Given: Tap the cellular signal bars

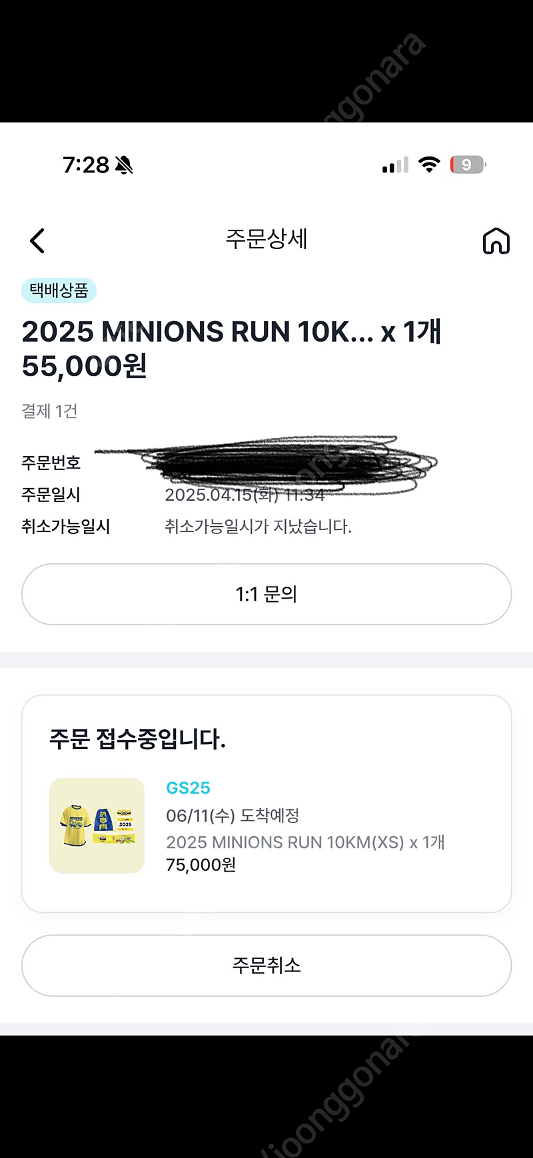Looking at the screenshot, I should click(395, 165).
